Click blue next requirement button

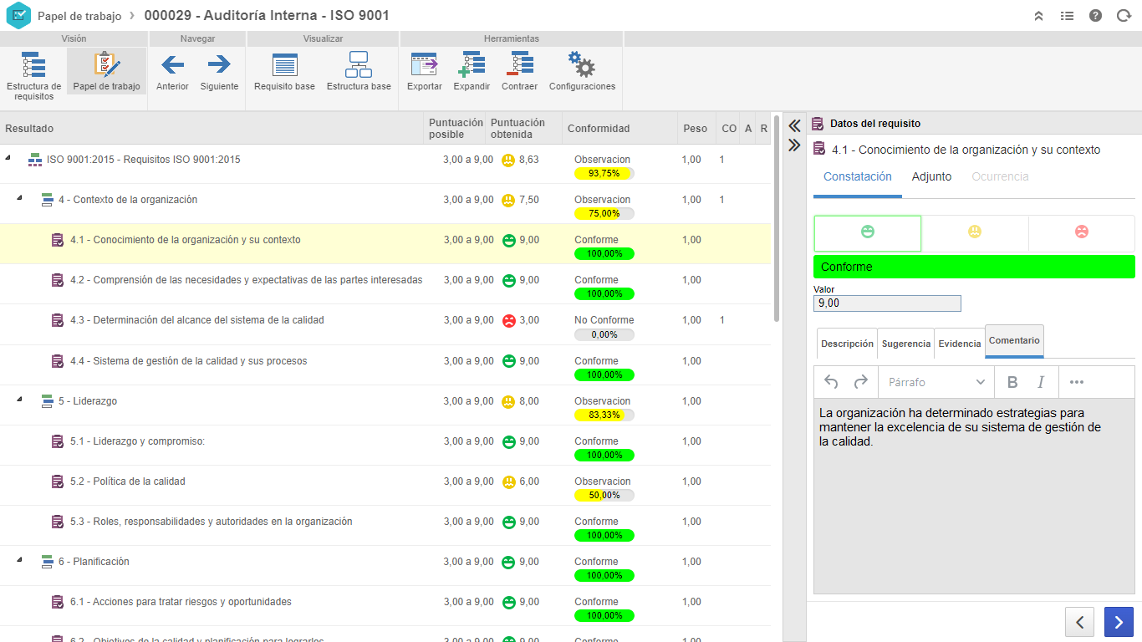(1119, 622)
